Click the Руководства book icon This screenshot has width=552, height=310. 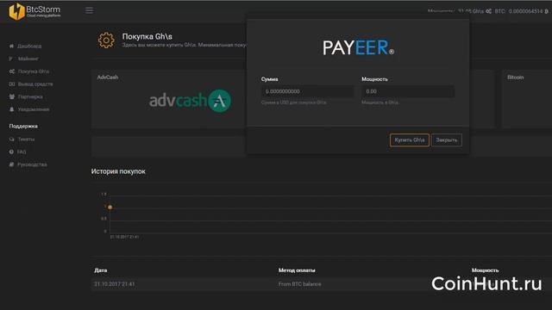pyautogui.click(x=11, y=164)
